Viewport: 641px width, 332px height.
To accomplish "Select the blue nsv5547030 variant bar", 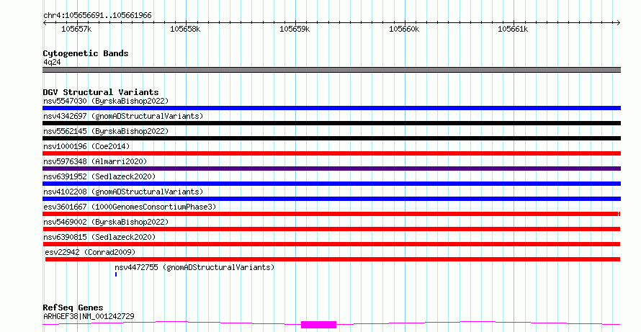I will click(x=331, y=108).
